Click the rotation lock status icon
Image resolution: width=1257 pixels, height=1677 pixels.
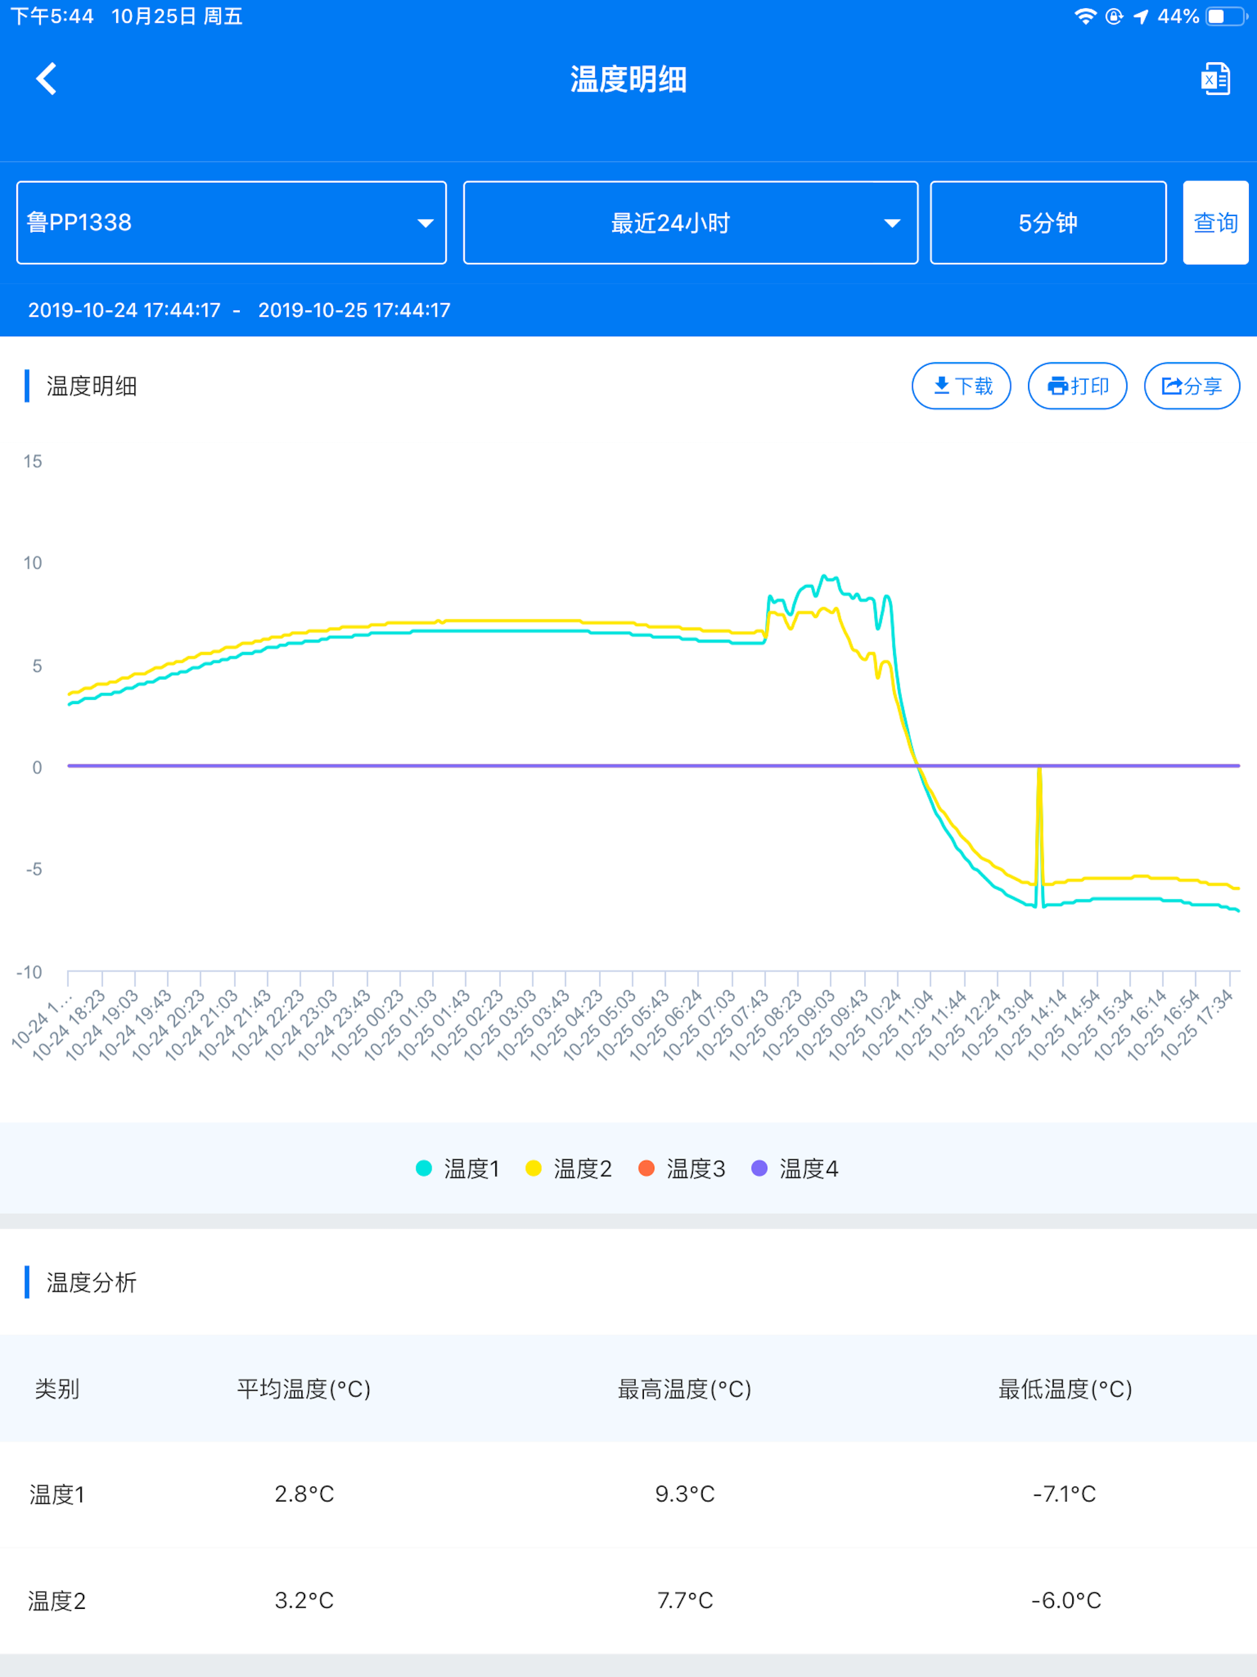click(x=1114, y=16)
